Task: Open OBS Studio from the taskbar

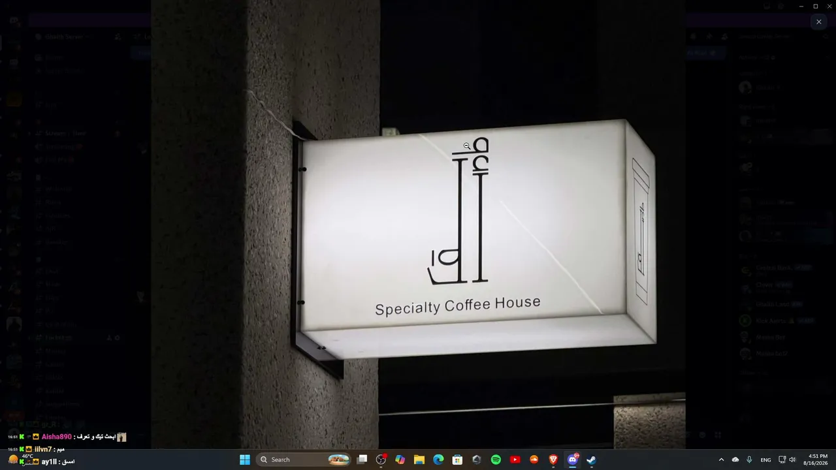Action: click(381, 460)
